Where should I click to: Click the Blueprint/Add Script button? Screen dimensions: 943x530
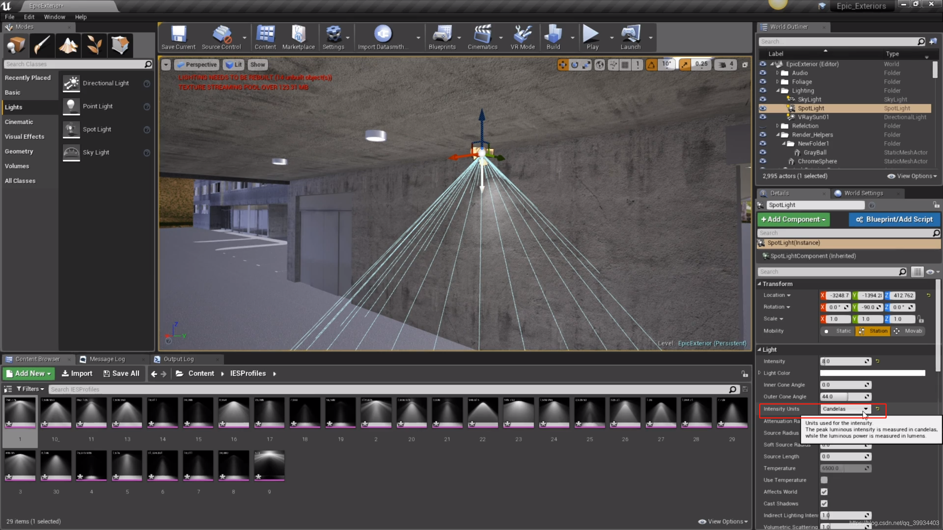tap(894, 219)
